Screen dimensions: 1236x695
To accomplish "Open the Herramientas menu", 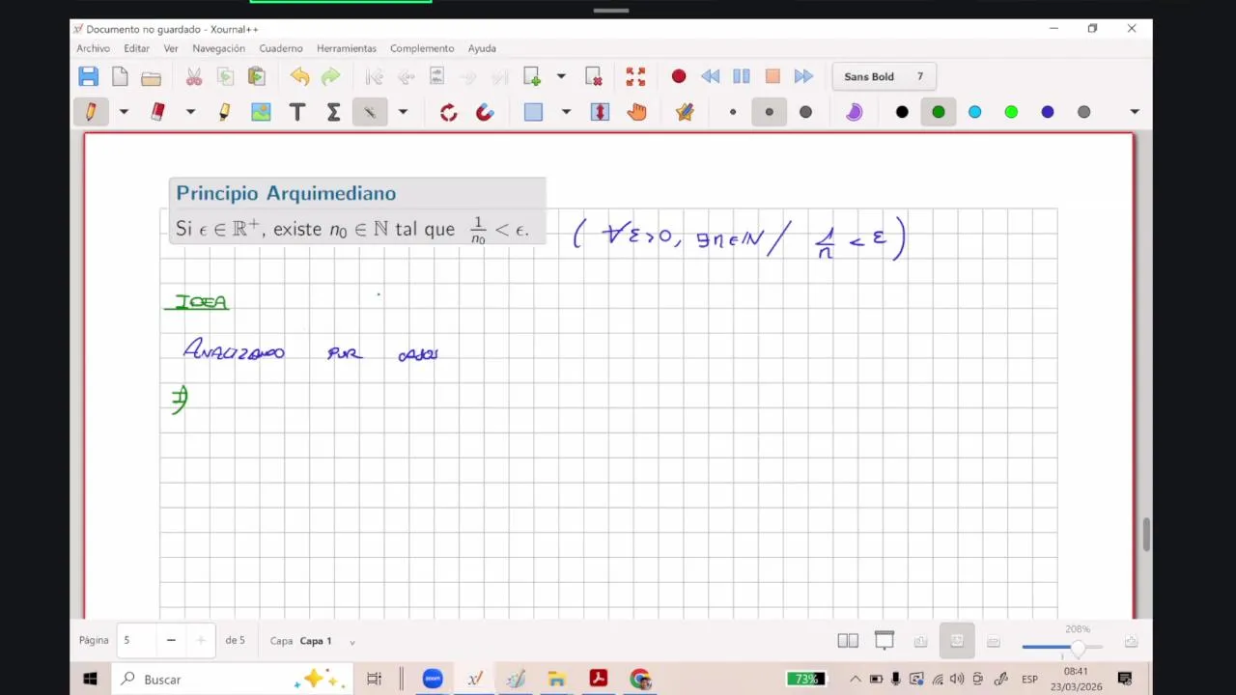I will (347, 48).
